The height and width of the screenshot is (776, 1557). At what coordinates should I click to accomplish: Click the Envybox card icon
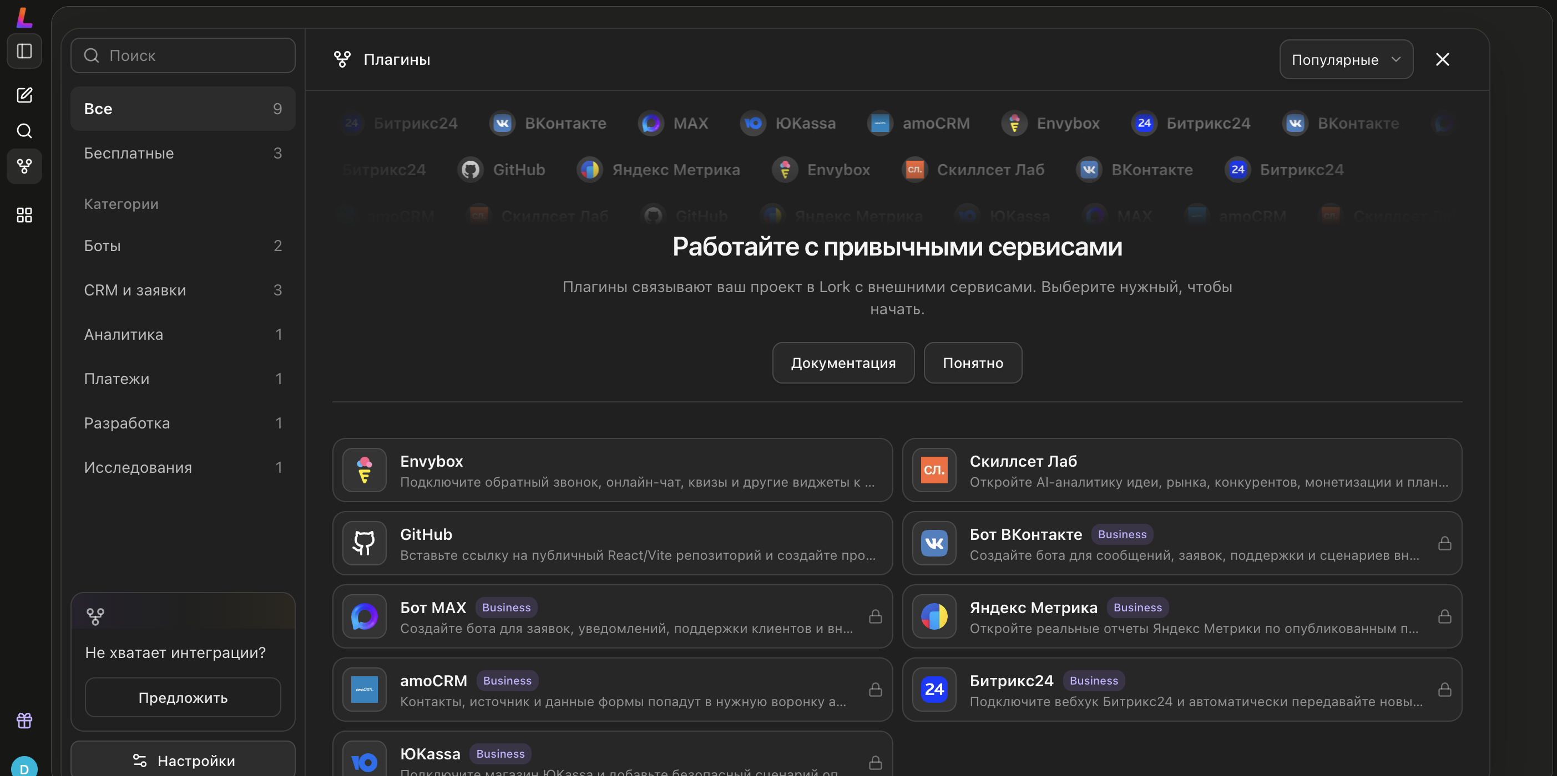(365, 470)
